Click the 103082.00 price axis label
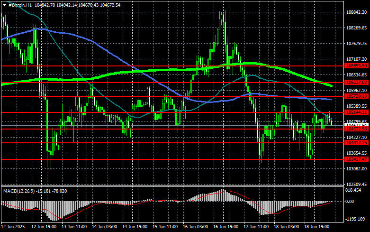This screenshot has width=370, height=232. (x=356, y=169)
